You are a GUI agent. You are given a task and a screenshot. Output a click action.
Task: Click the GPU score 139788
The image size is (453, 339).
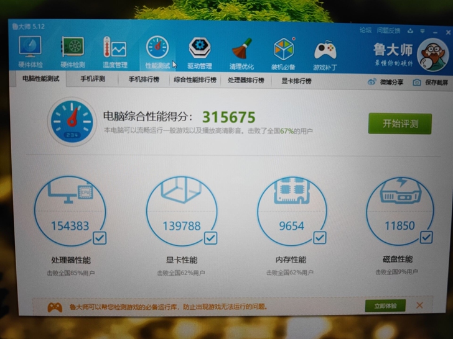pyautogui.click(x=182, y=226)
